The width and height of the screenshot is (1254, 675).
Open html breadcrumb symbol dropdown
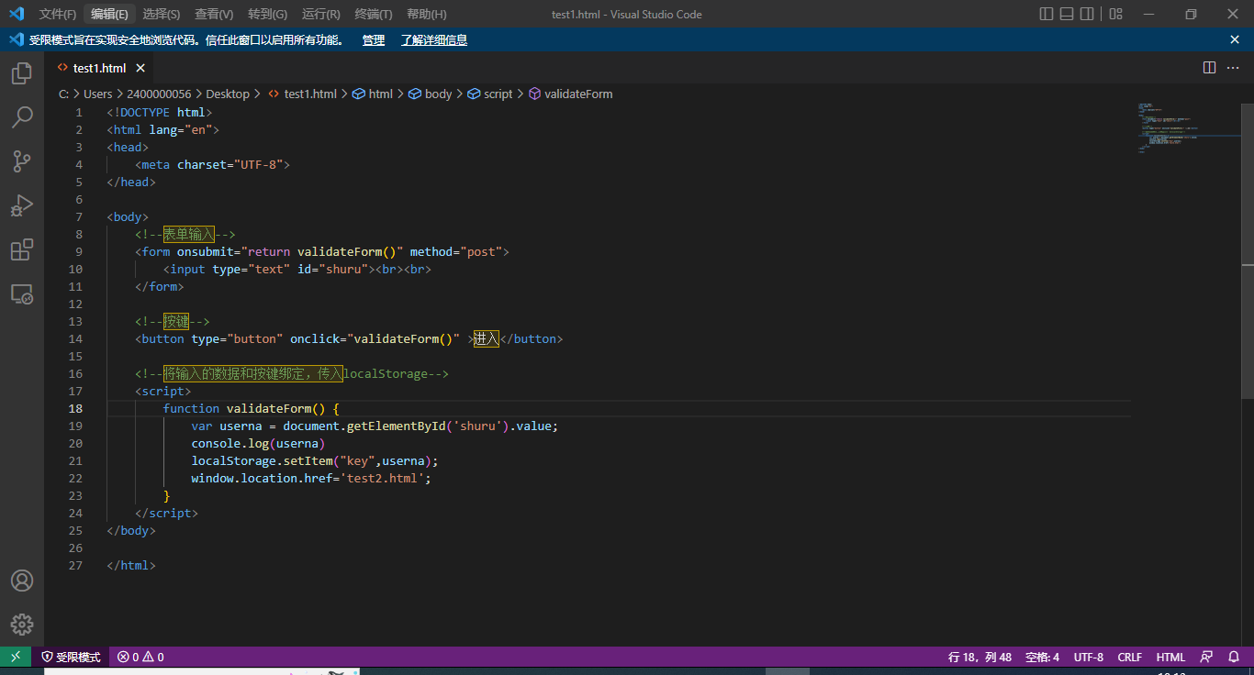tap(373, 94)
